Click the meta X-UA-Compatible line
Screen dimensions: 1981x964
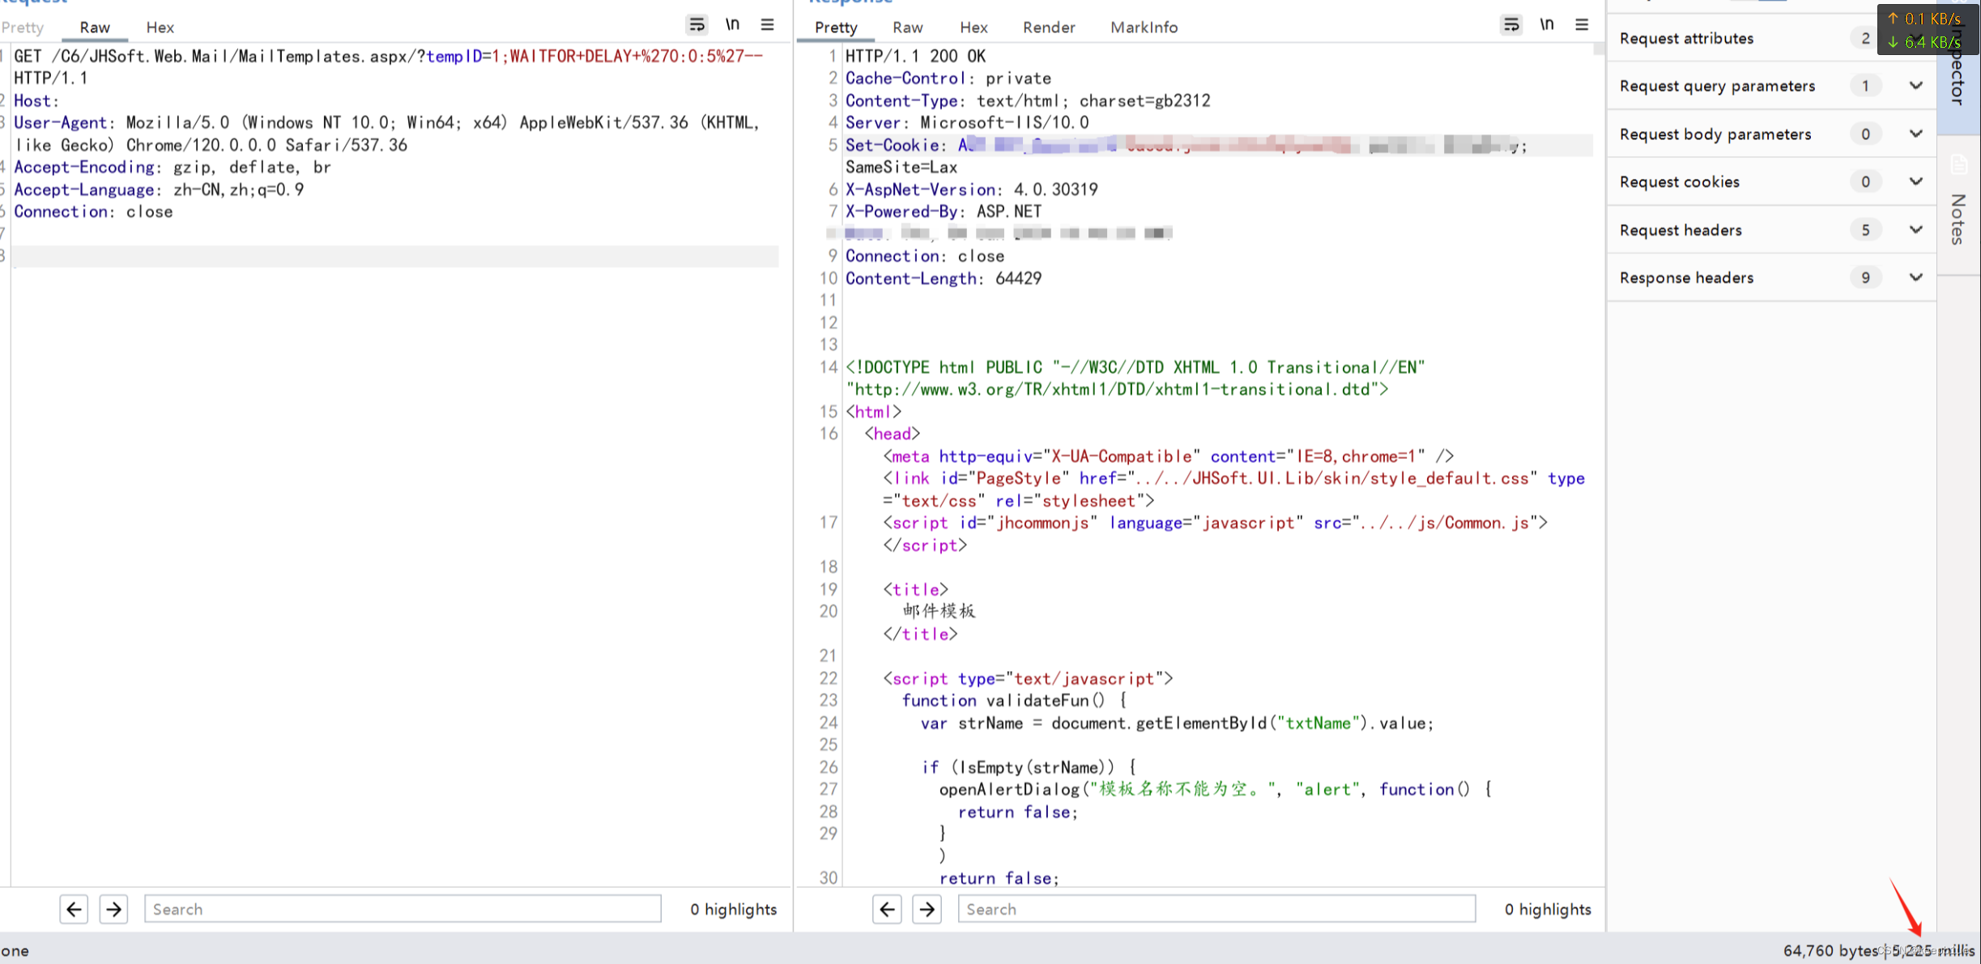click(x=1169, y=456)
